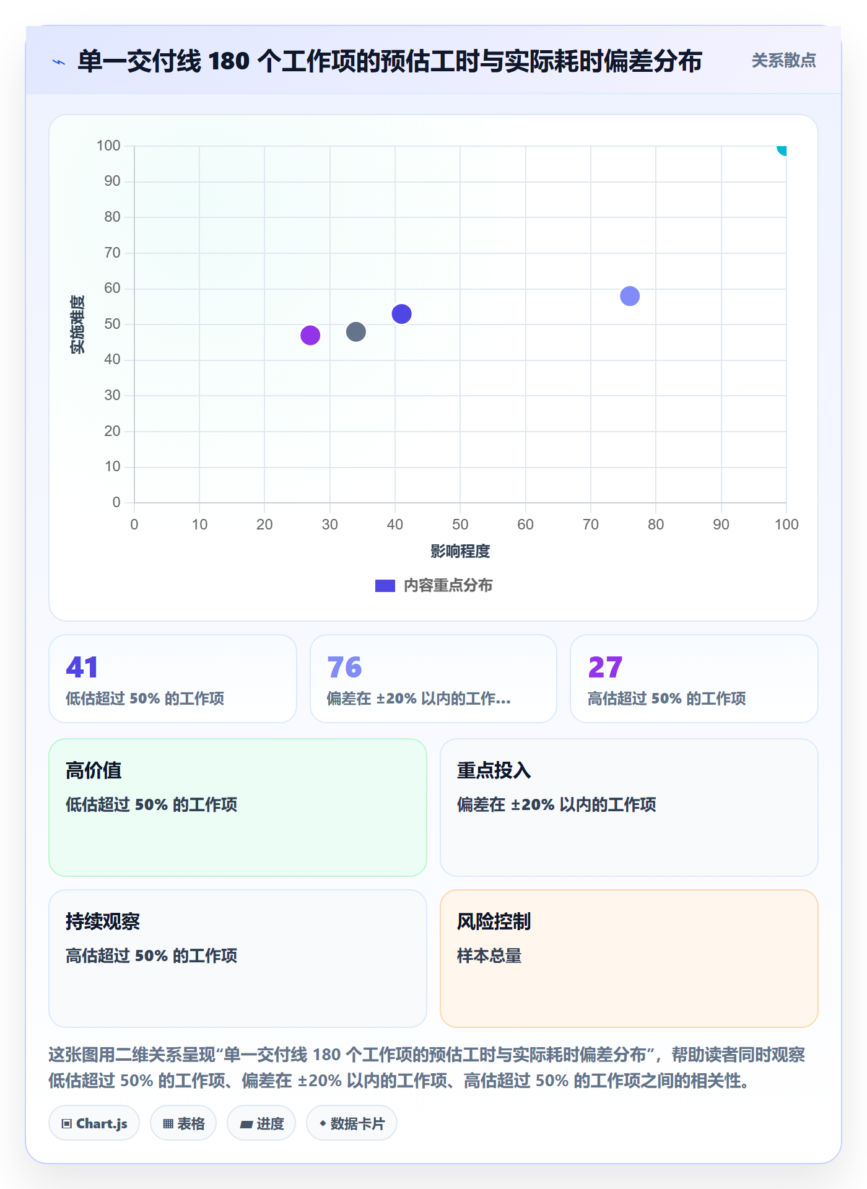Click the 进度 tag

261,1123
